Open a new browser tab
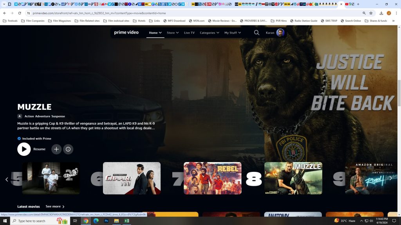Viewport: 401px width, 225px height. pos(358,4)
